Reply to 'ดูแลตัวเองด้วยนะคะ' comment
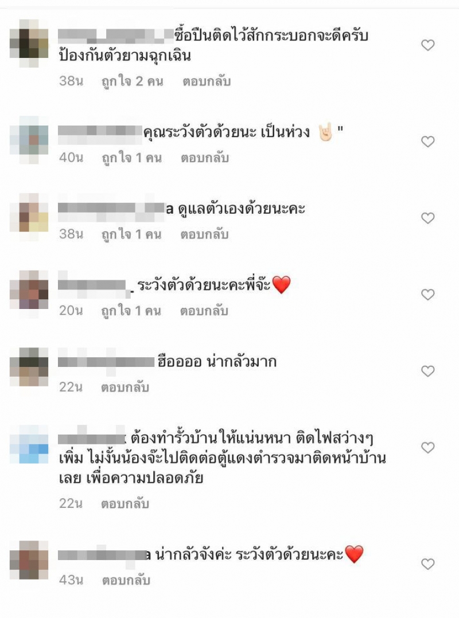The width and height of the screenshot is (459, 618). tap(204, 234)
